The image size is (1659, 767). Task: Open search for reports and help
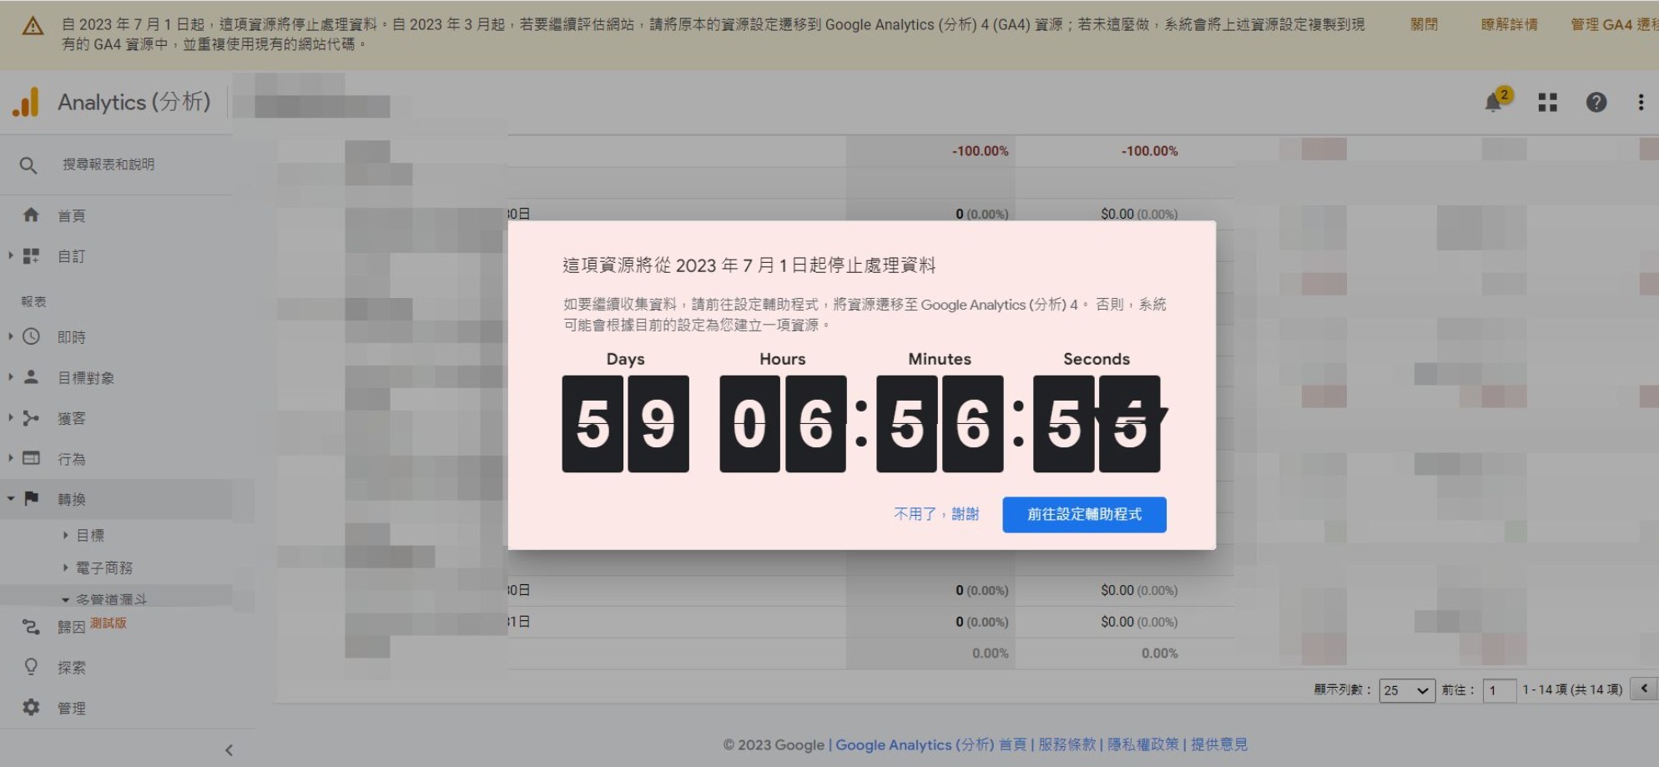(x=28, y=164)
